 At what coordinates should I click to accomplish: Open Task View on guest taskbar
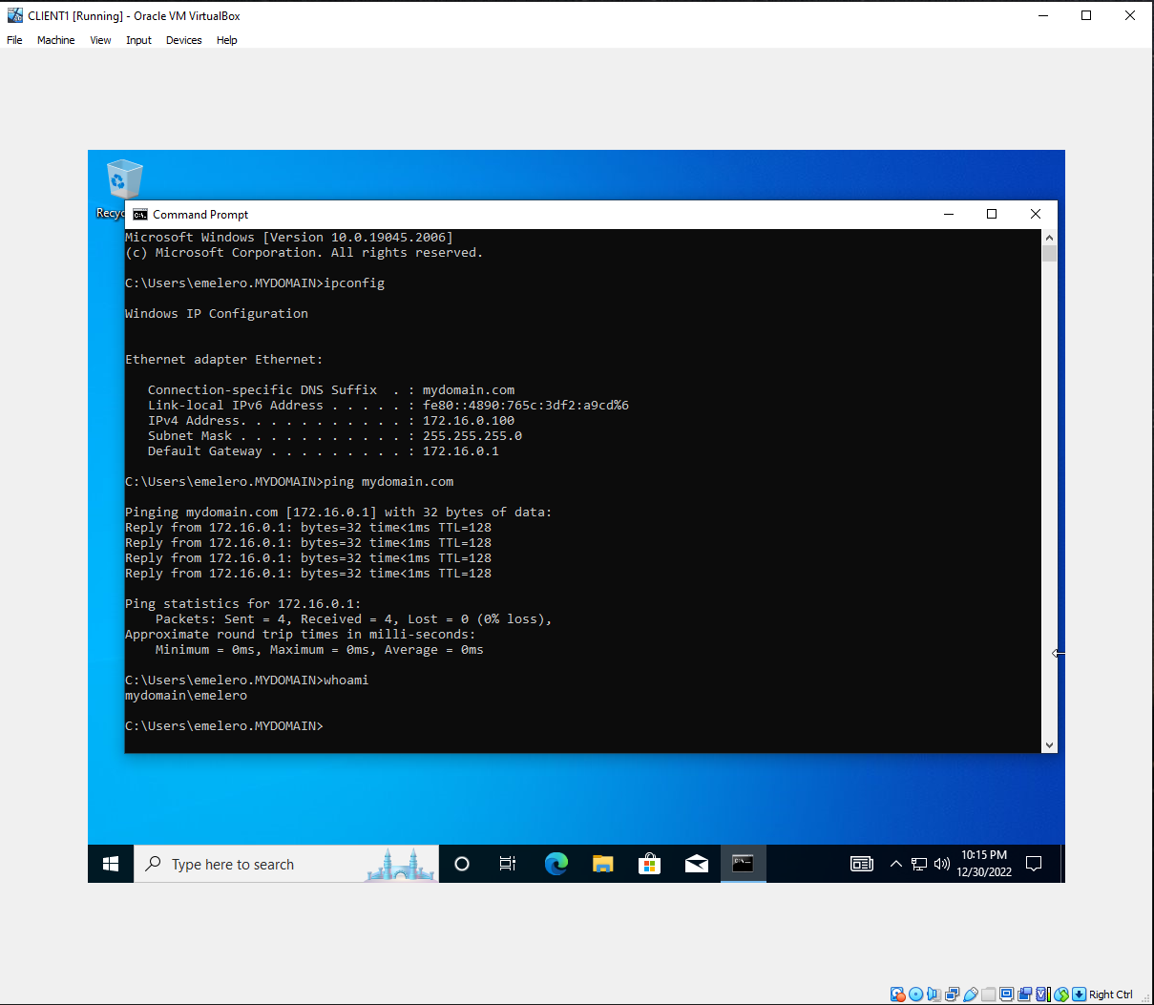coord(508,864)
